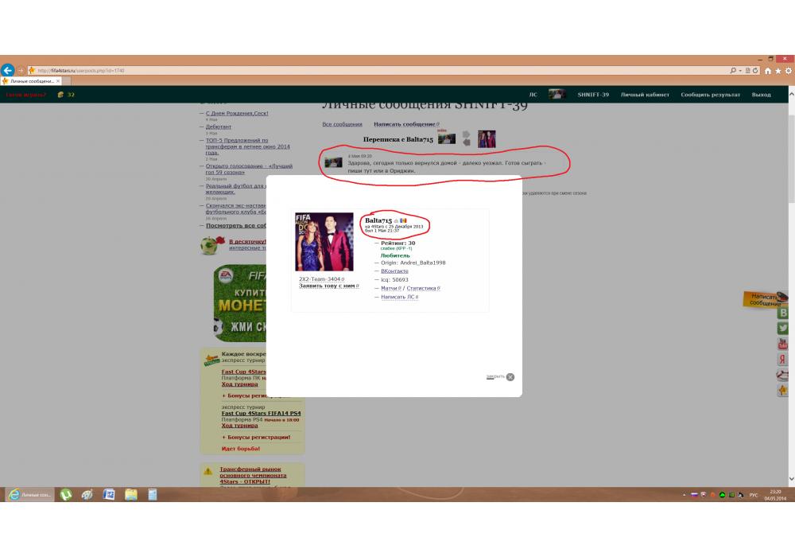Viewport: 795px width, 557px height.
Task: Click 'Выход' in the top navigation
Action: coord(761,95)
